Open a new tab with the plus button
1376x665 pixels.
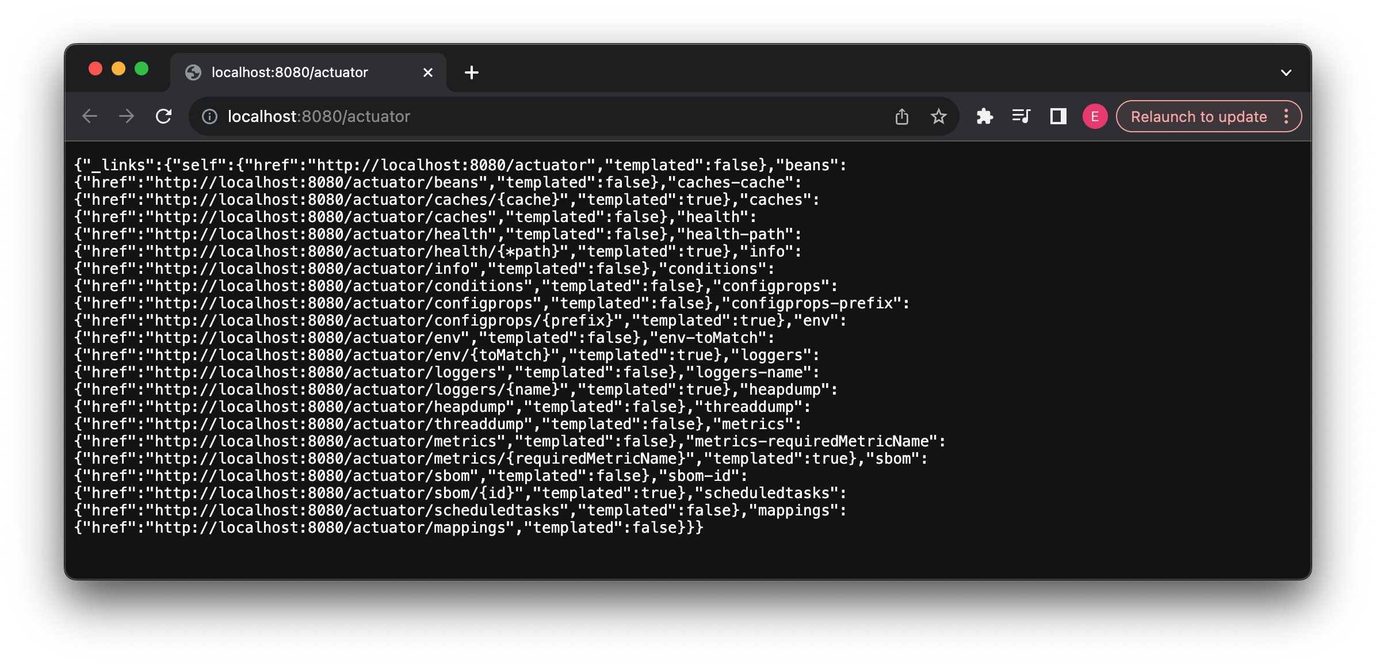[x=472, y=72]
